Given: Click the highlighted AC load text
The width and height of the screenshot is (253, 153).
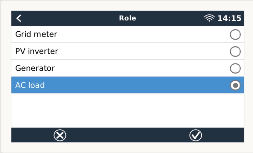Looking at the screenshot, I should click(30, 85).
